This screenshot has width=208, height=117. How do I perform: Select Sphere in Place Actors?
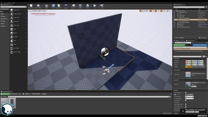coord(18,33)
